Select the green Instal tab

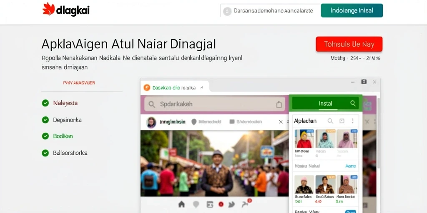[x=326, y=104]
